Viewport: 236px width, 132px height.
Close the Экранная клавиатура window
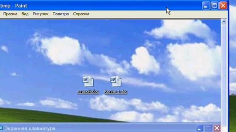tap(217, 128)
